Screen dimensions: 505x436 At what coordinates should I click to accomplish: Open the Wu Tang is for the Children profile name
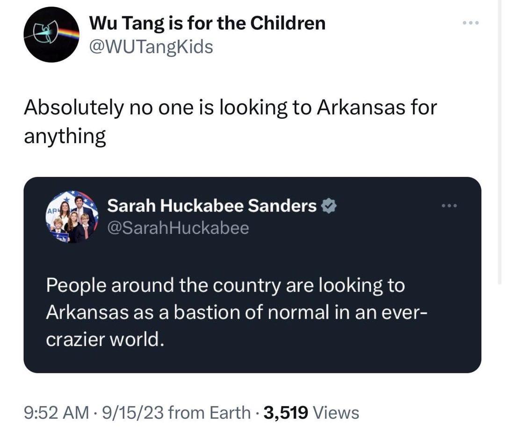(x=207, y=22)
